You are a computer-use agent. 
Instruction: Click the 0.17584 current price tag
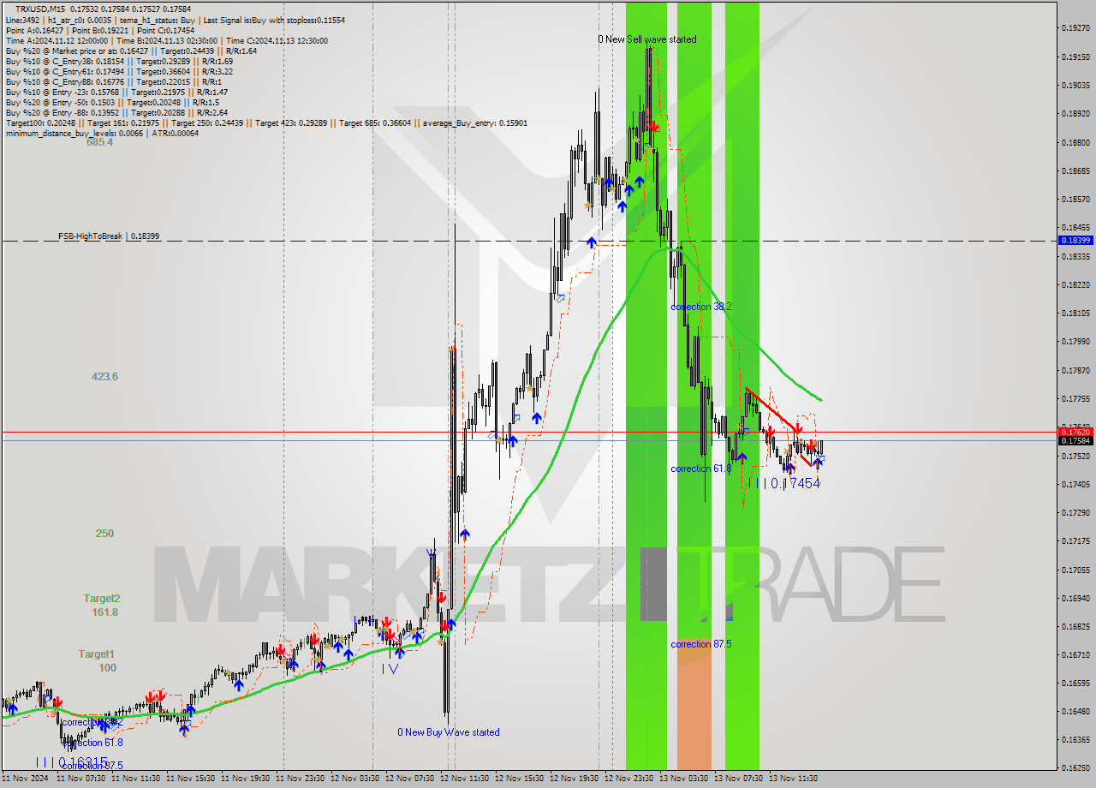pos(1075,440)
